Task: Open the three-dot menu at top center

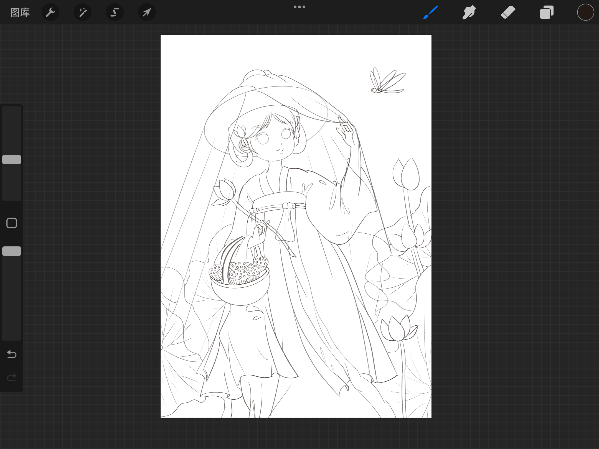Action: 299,7
